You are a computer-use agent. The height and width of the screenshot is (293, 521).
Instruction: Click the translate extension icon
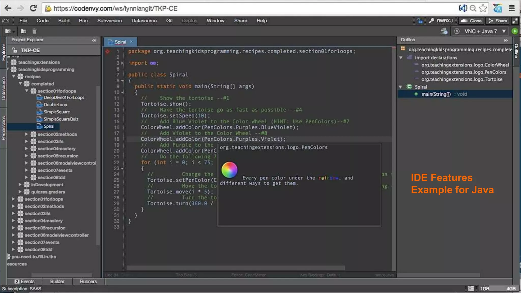pyautogui.click(x=498, y=8)
